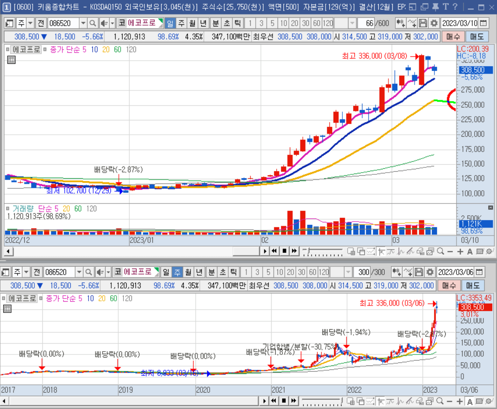Open stock search magnifier in lower chart

(89, 272)
